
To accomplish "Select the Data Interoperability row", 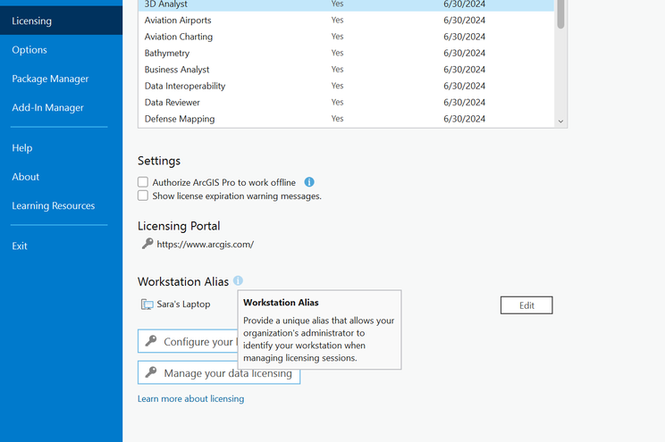I will (346, 86).
